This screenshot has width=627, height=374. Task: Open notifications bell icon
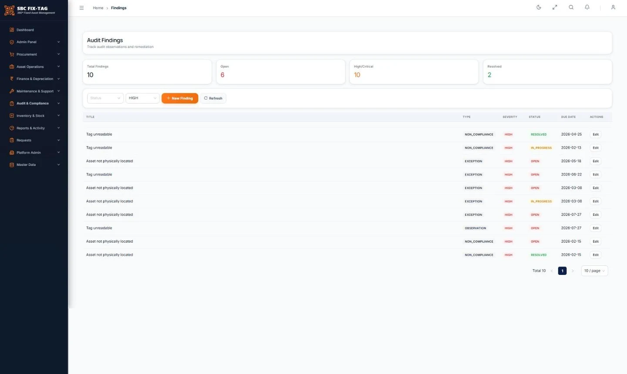click(x=587, y=7)
